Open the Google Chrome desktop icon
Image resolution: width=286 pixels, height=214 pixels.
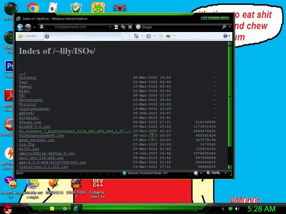tap(32, 8)
